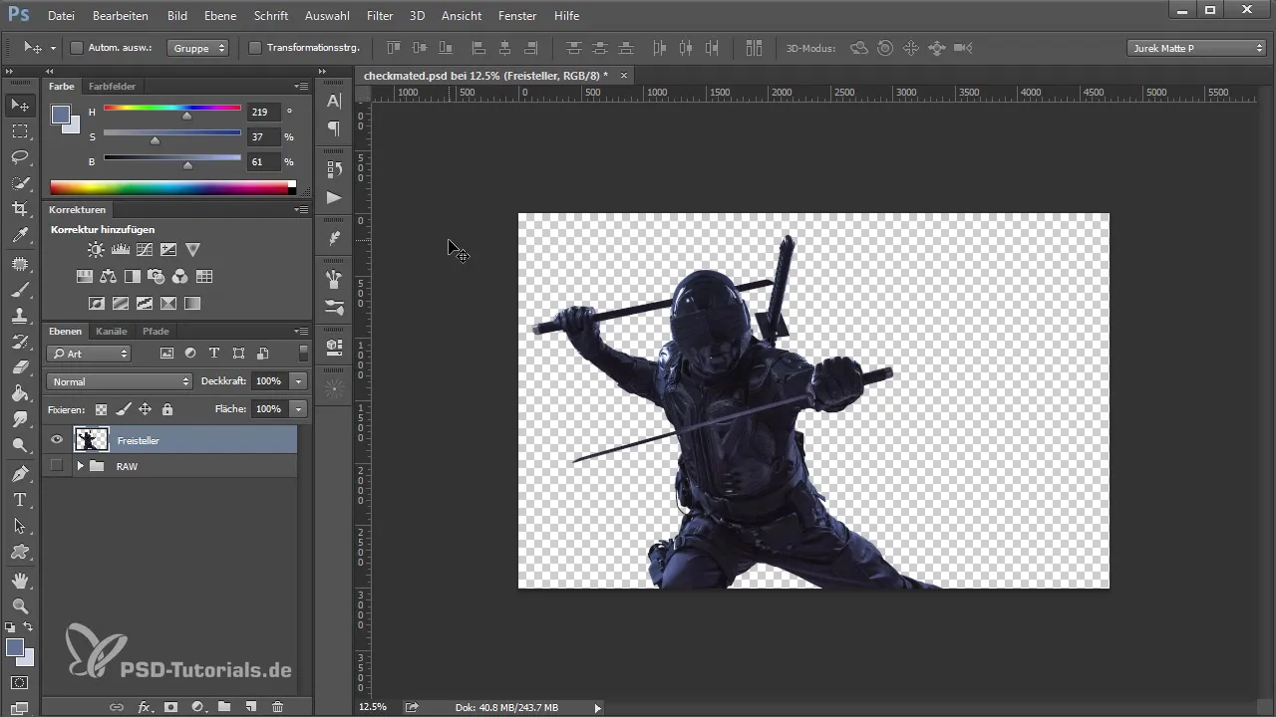
Task: Toggle lock image pixels brush icon
Action: pos(124,409)
